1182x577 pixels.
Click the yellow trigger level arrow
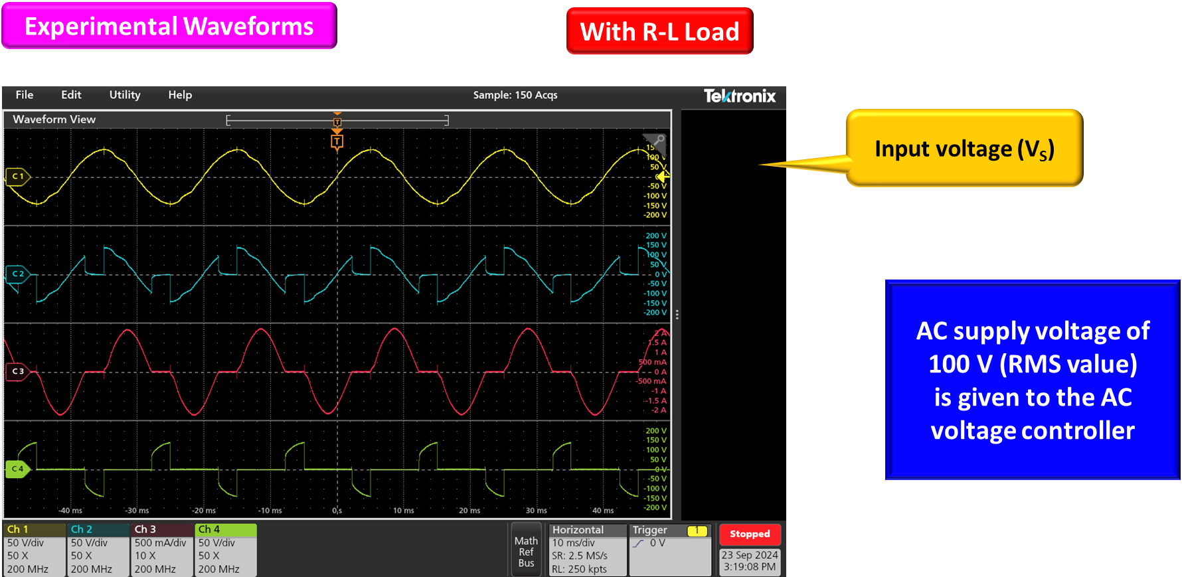pyautogui.click(x=663, y=177)
